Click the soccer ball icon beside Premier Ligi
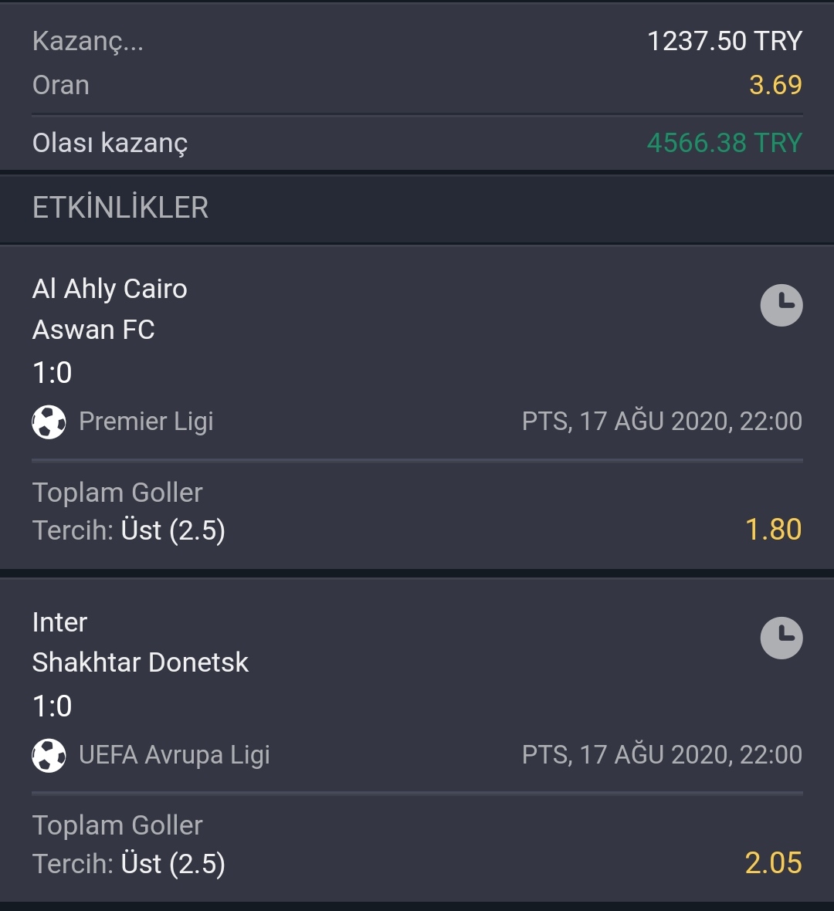This screenshot has width=834, height=911. (x=49, y=422)
